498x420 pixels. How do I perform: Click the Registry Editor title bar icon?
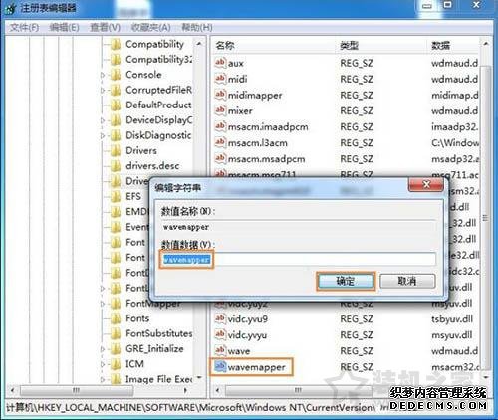pyautogui.click(x=10, y=8)
